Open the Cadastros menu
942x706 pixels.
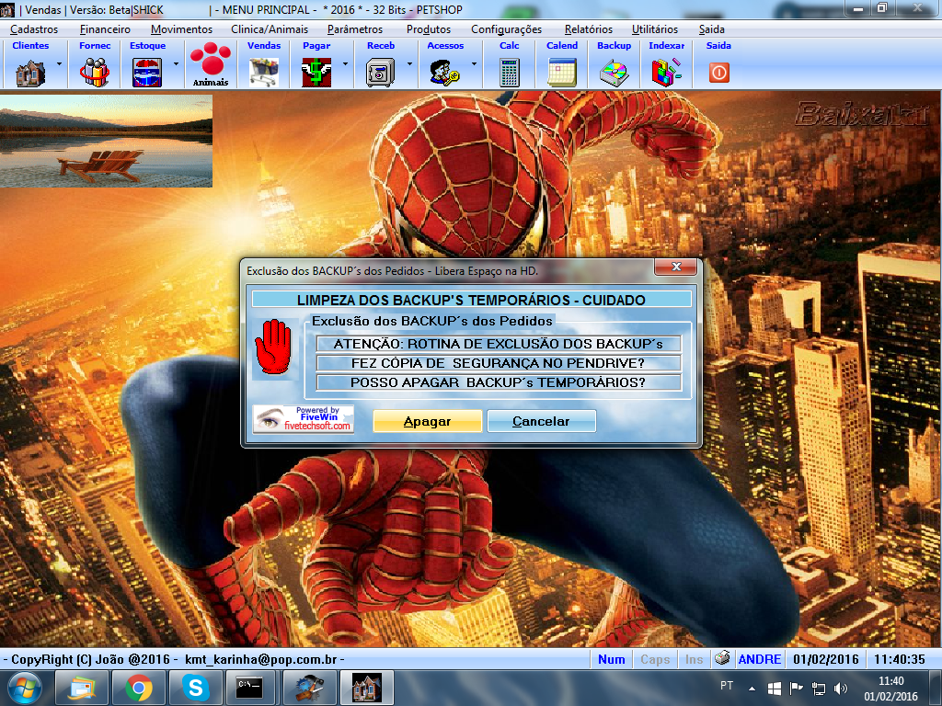pyautogui.click(x=34, y=29)
